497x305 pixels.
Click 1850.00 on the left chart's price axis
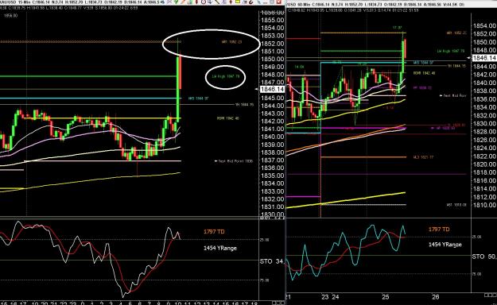click(x=272, y=59)
